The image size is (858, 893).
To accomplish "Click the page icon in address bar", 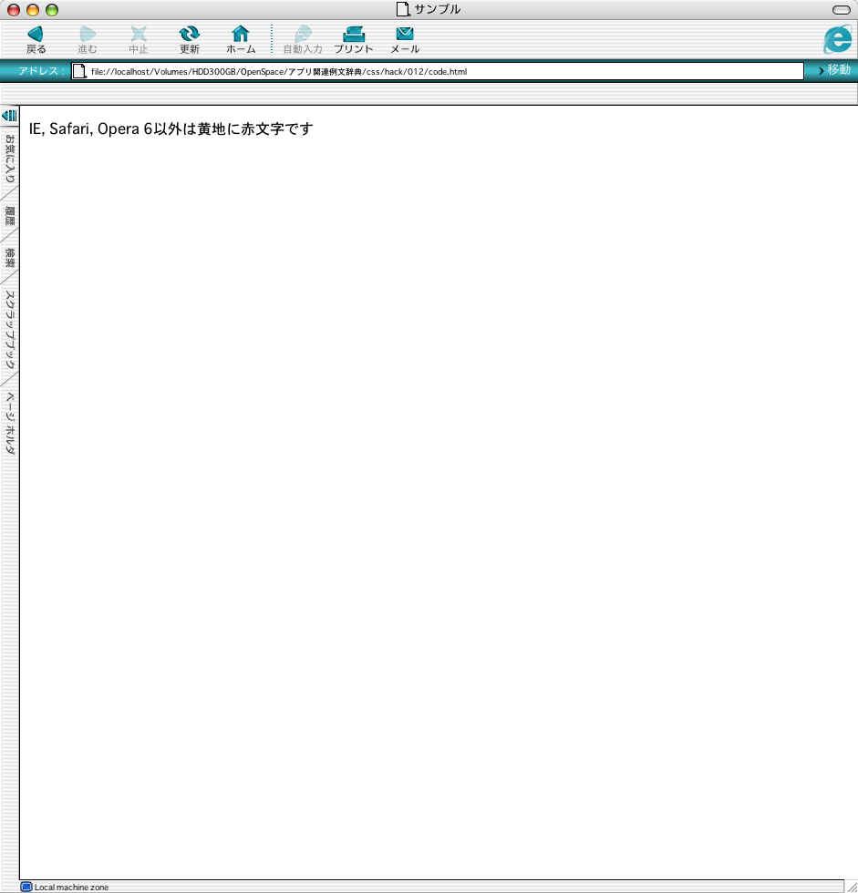I will click(79, 71).
